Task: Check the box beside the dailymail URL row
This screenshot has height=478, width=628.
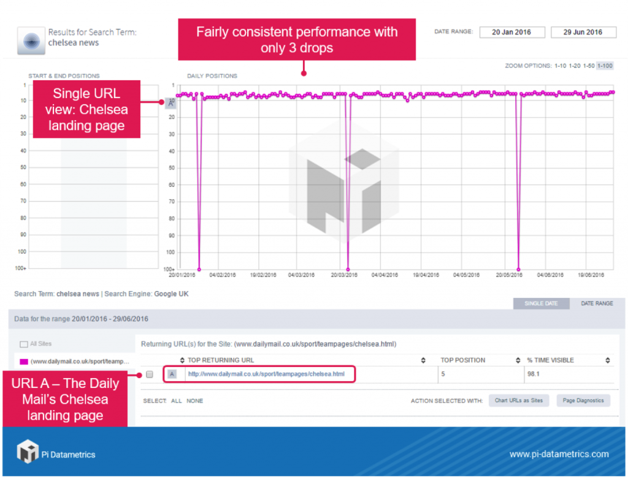Action: click(149, 374)
